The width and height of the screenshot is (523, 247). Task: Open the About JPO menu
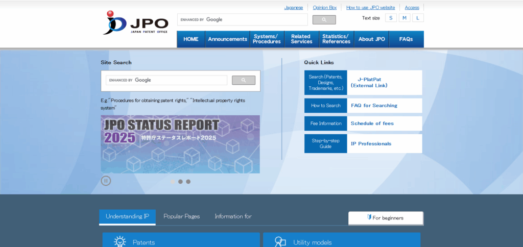[372, 39]
